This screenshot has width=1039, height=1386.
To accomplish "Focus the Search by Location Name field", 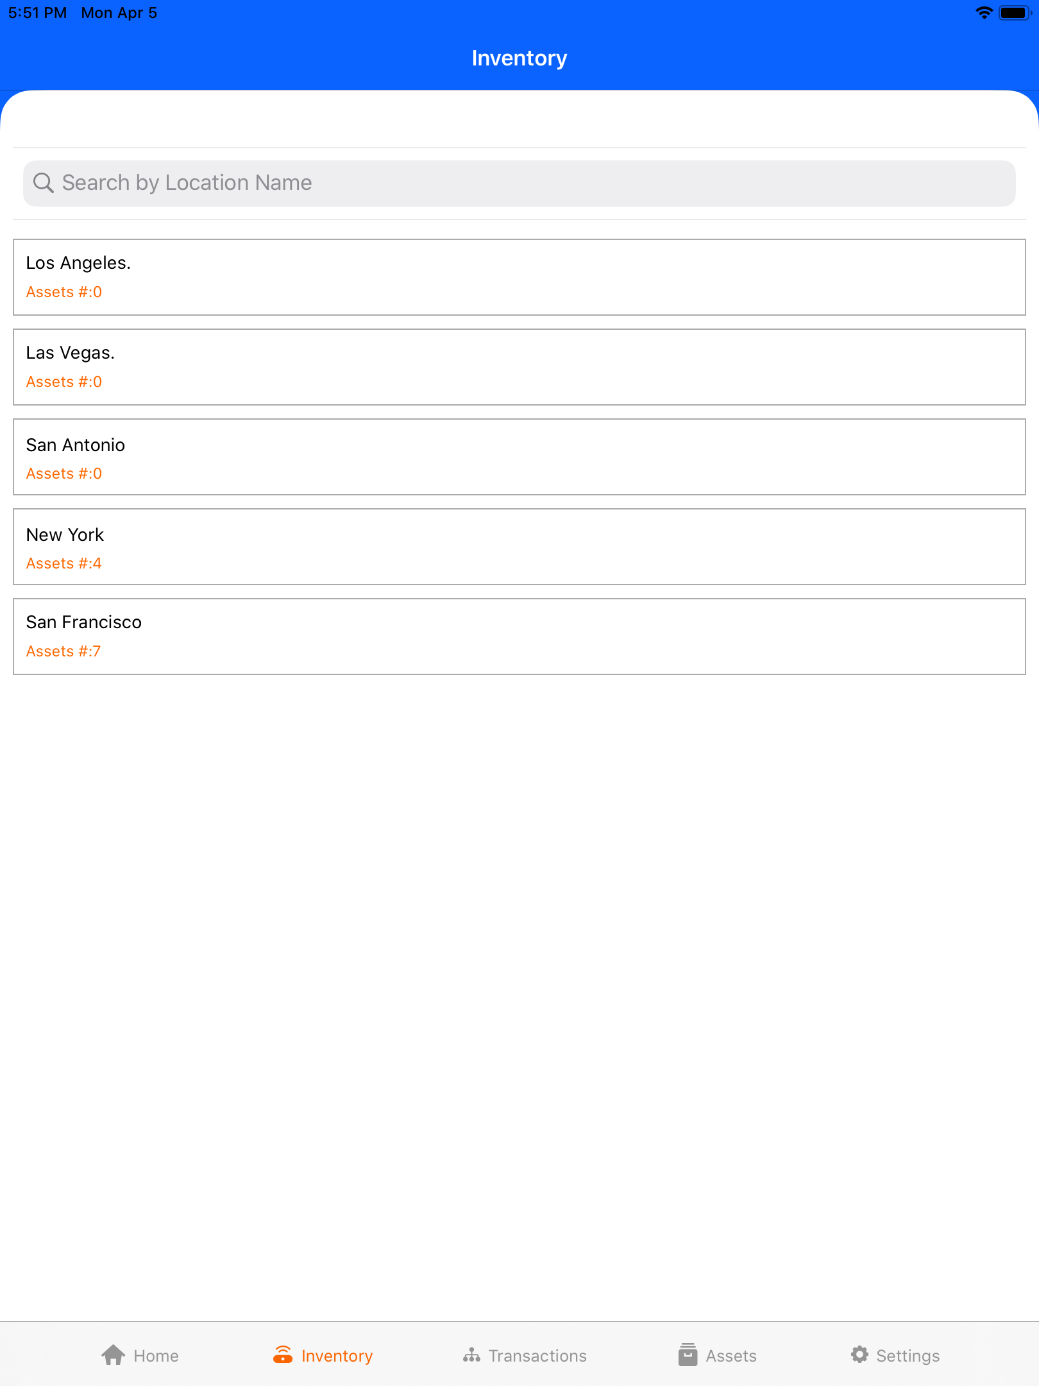I will 519,184.
